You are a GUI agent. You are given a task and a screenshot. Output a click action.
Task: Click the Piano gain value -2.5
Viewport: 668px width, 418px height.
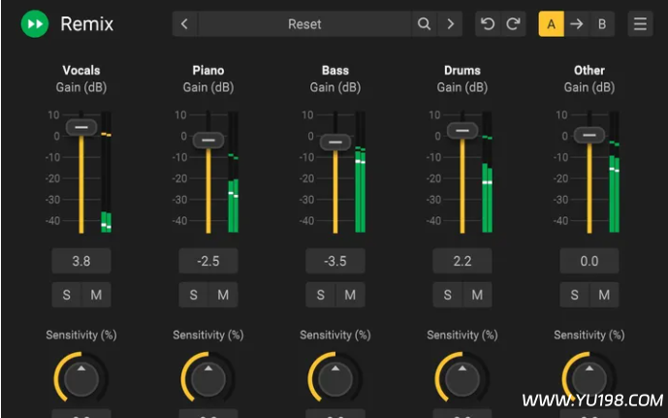coord(208,261)
